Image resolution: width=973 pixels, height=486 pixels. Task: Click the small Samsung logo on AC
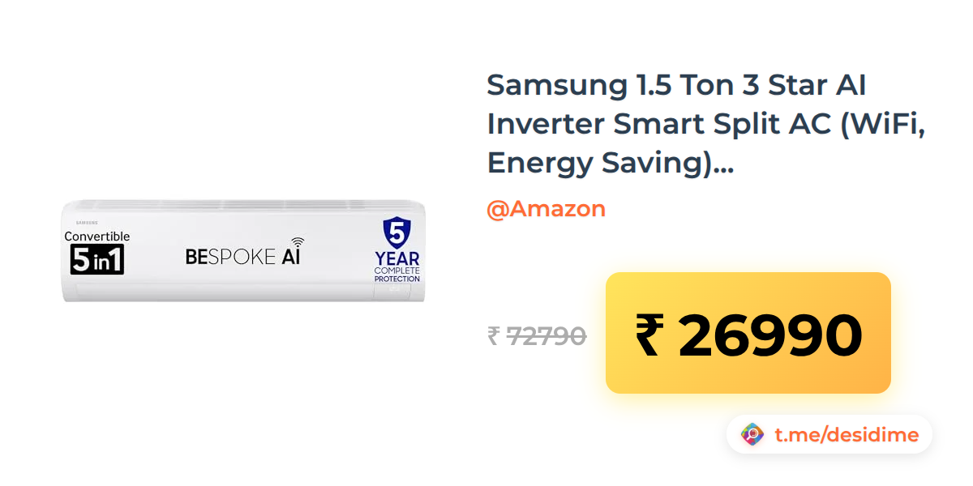87,220
